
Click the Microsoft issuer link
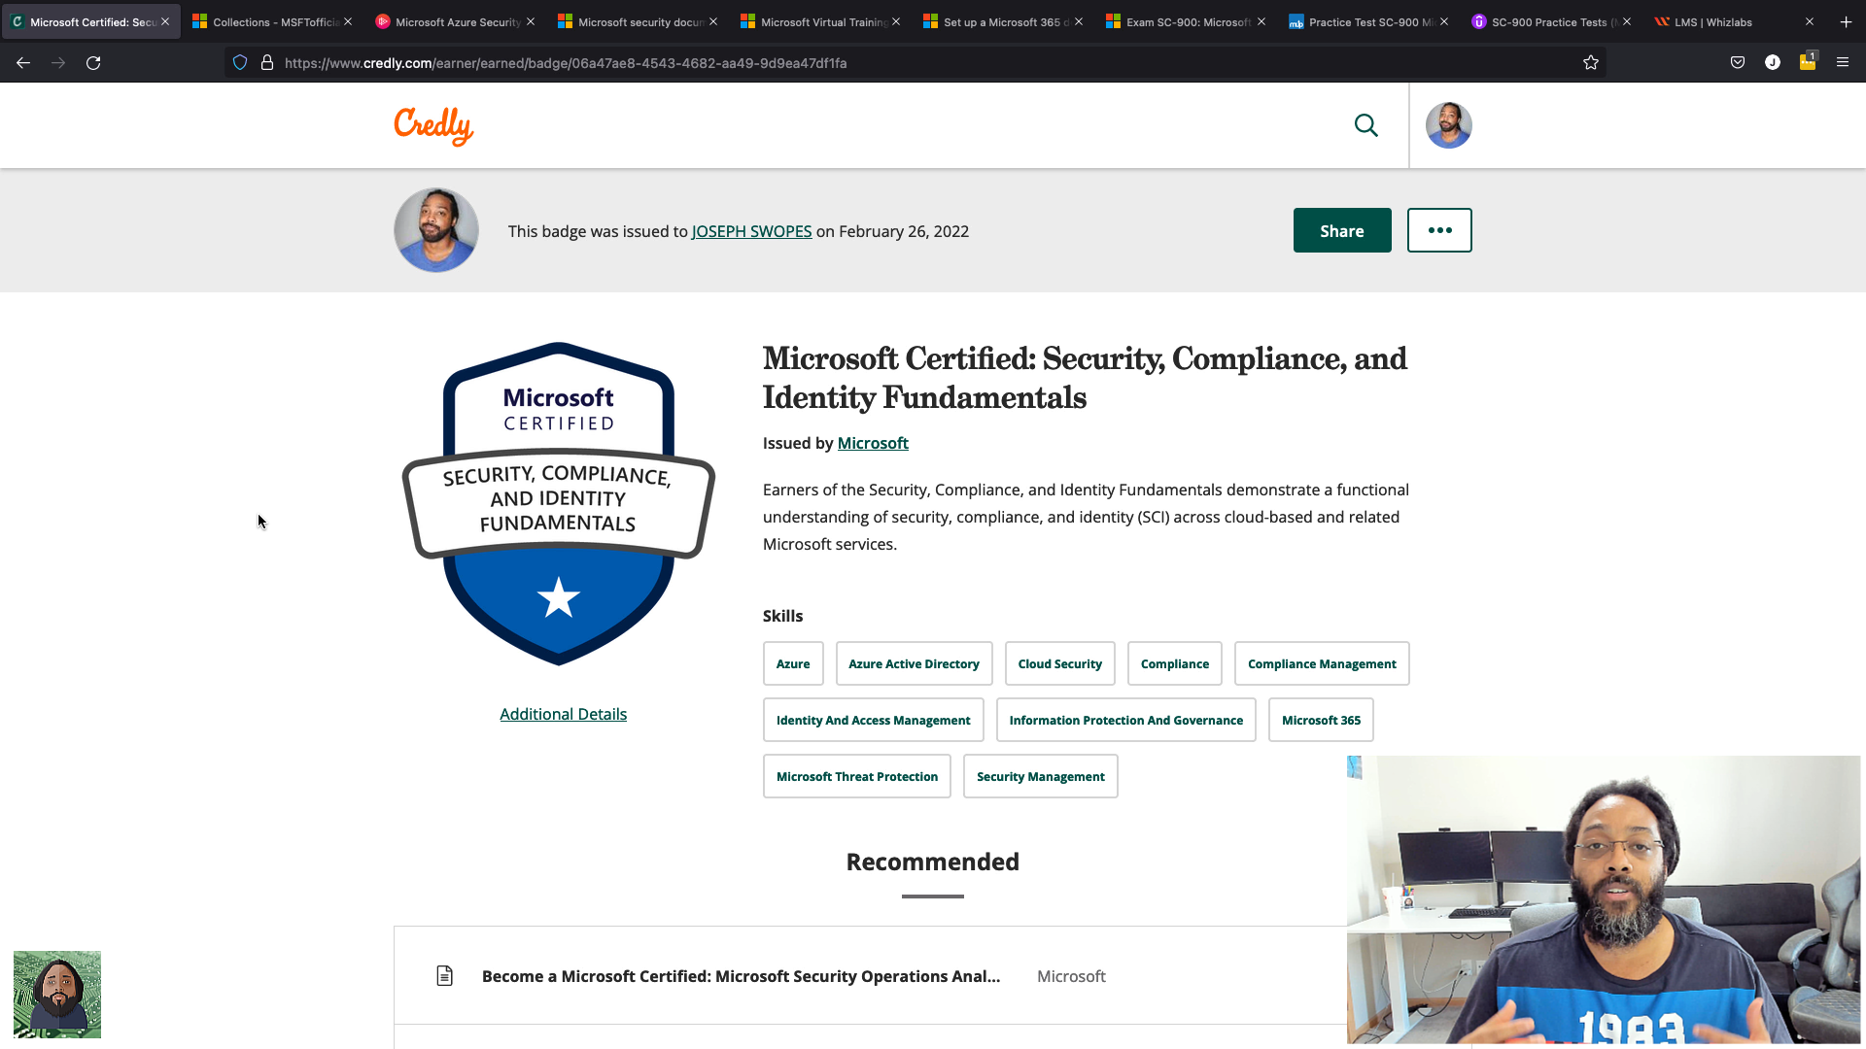tap(873, 442)
